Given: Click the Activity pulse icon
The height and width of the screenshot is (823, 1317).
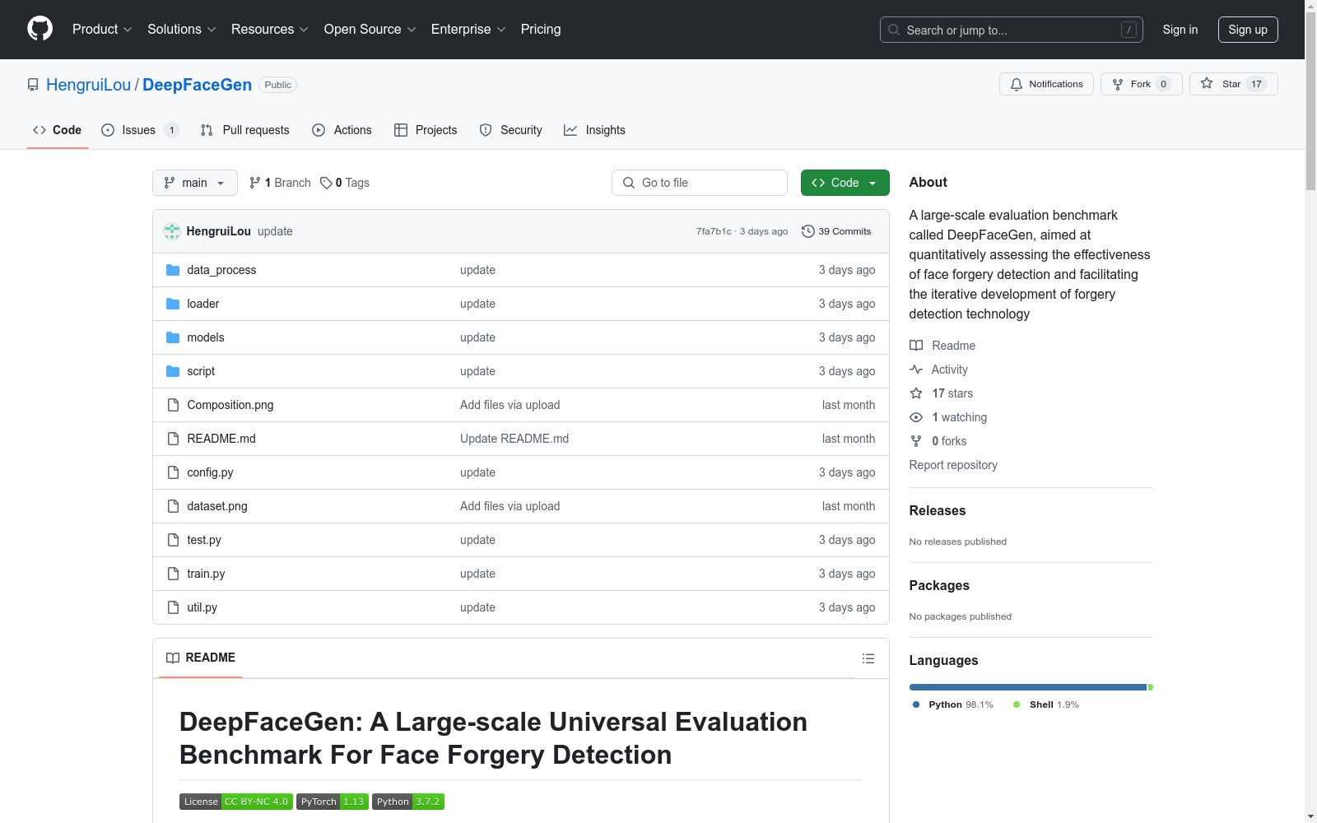Looking at the screenshot, I should [x=916, y=370].
